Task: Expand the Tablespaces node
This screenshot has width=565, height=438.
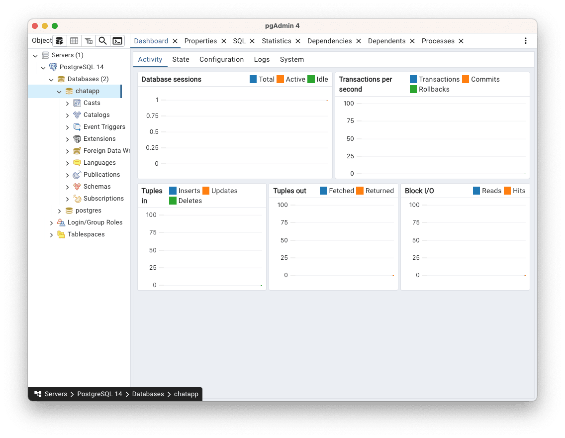Action: [51, 235]
